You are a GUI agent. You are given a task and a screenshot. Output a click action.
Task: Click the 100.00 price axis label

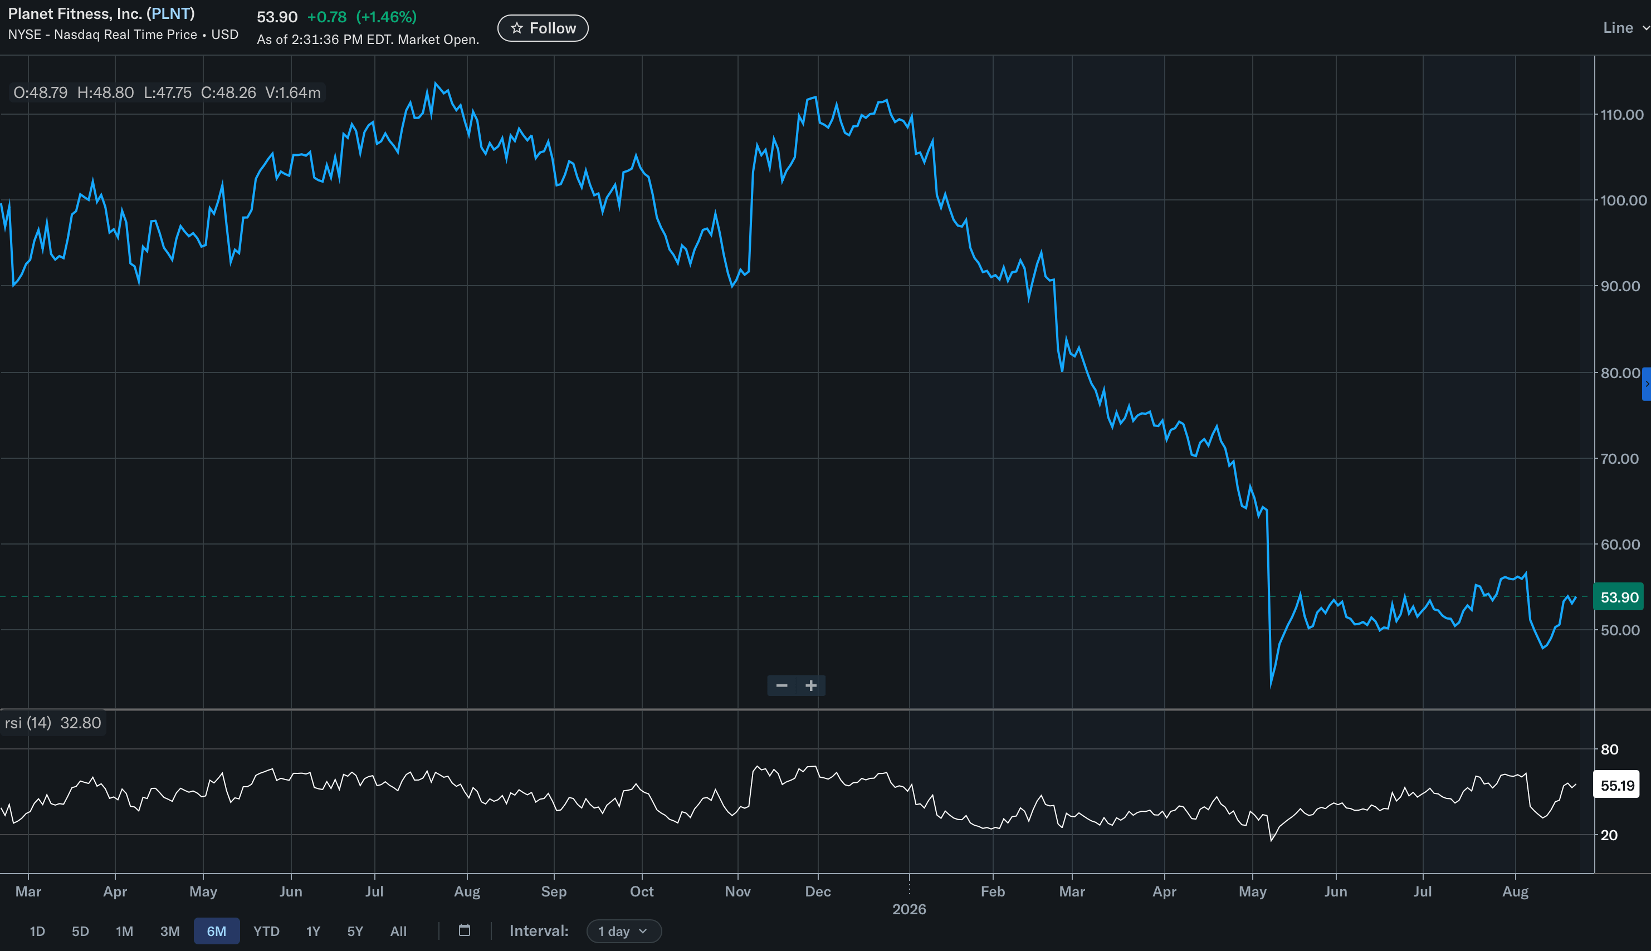[x=1623, y=200]
